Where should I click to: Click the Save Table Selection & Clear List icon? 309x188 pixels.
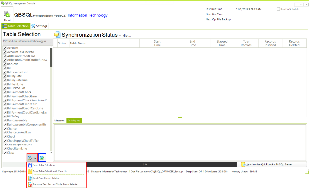click(x=30, y=171)
